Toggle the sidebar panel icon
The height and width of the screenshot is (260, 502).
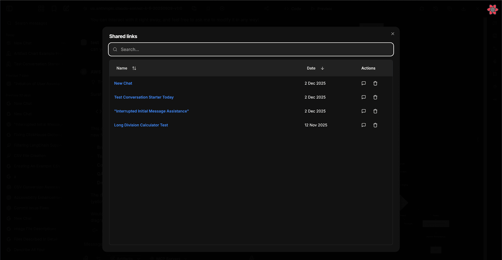point(9,9)
